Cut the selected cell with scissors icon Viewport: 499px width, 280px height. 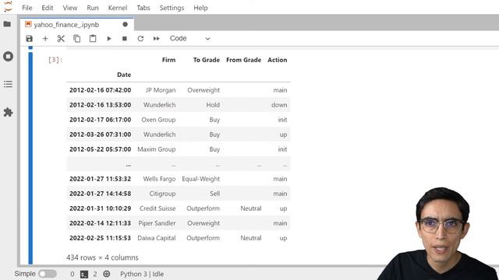61,38
